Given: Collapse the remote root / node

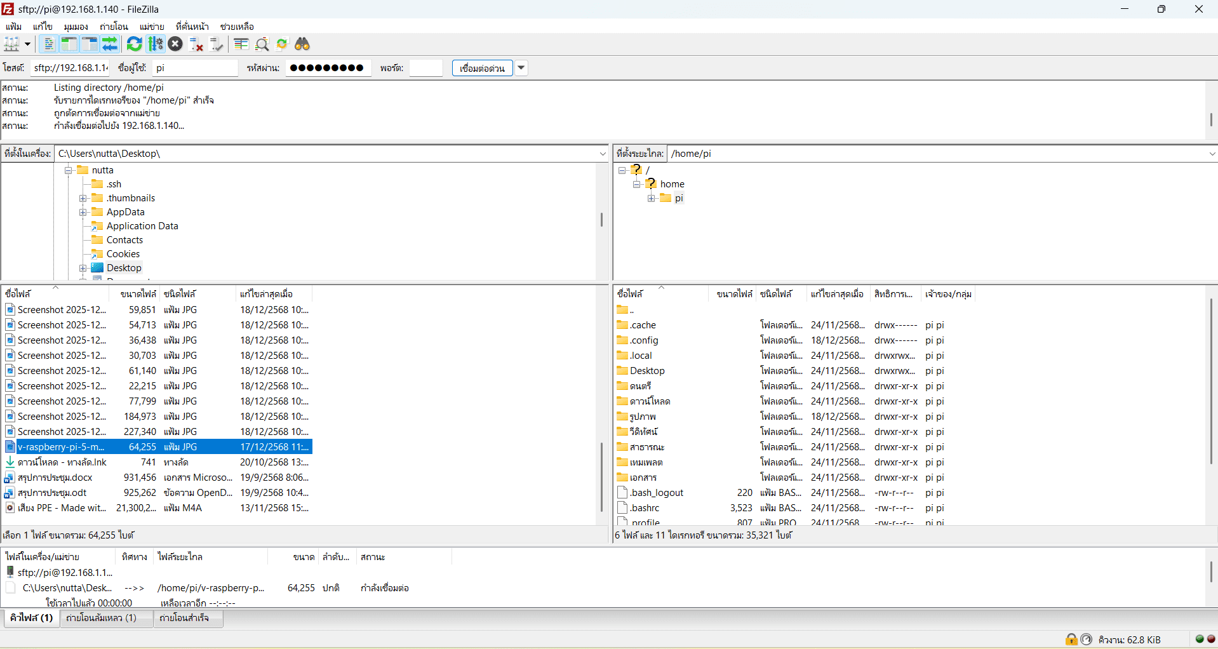Looking at the screenshot, I should (622, 170).
